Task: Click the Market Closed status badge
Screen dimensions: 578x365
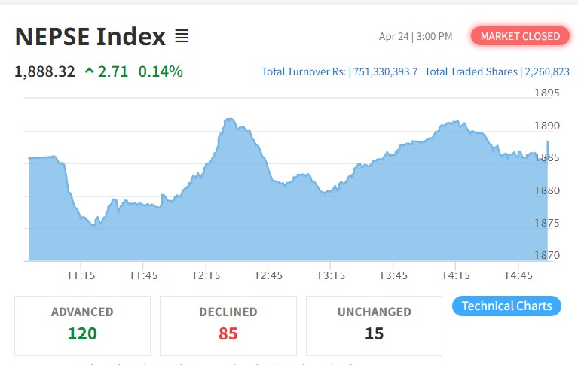Action: (x=520, y=36)
